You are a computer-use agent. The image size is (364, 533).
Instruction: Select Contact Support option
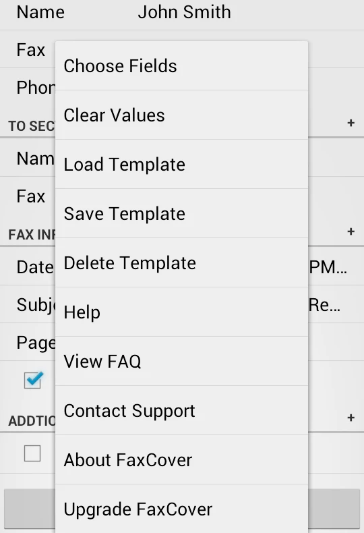pyautogui.click(x=181, y=411)
